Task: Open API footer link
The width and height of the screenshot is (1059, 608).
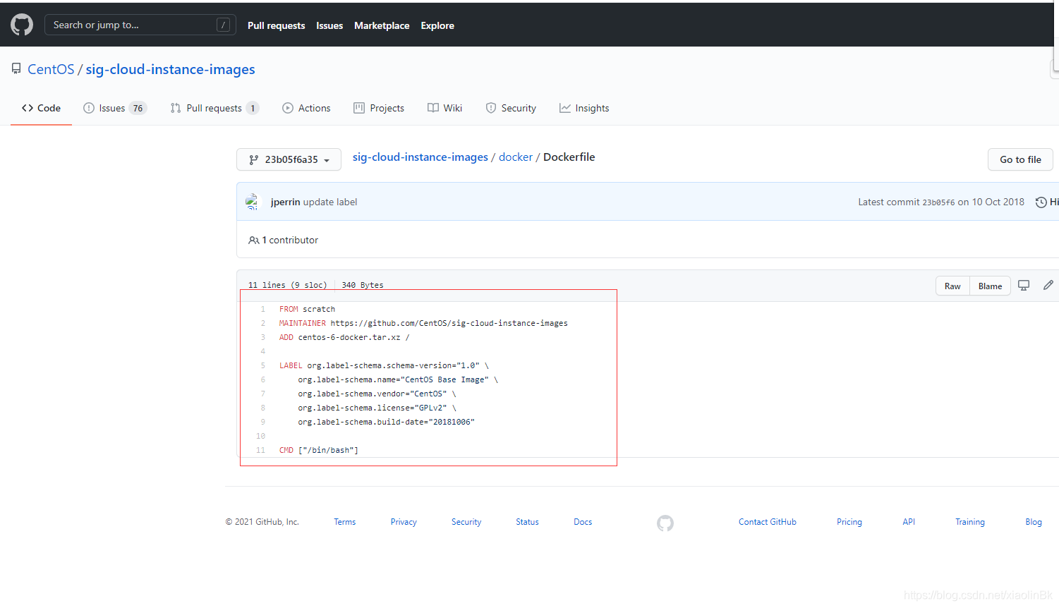Action: pos(909,522)
